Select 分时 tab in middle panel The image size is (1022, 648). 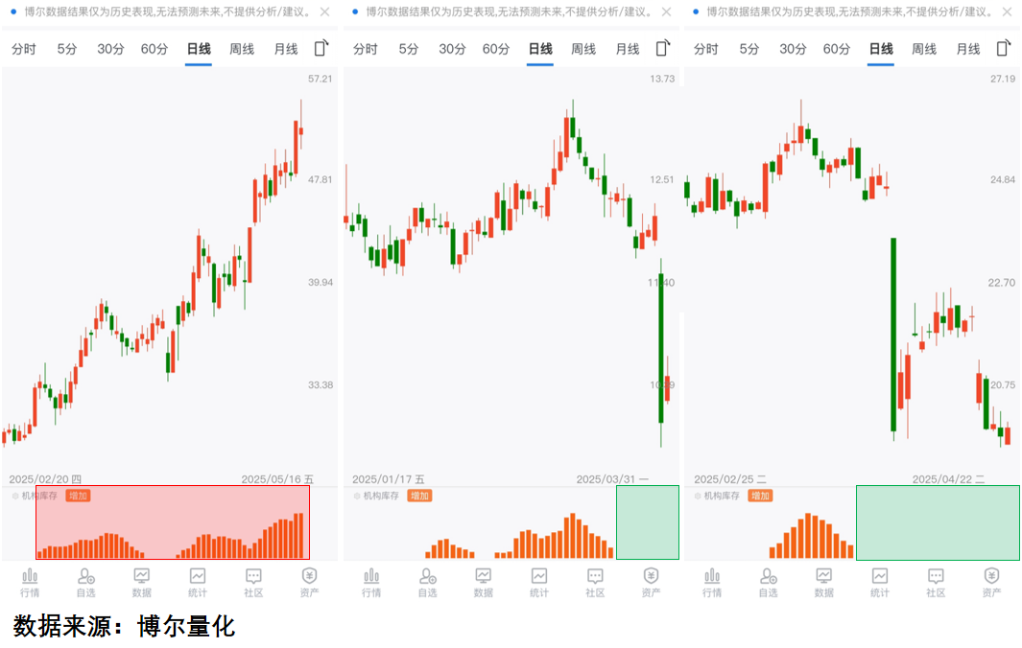point(366,49)
